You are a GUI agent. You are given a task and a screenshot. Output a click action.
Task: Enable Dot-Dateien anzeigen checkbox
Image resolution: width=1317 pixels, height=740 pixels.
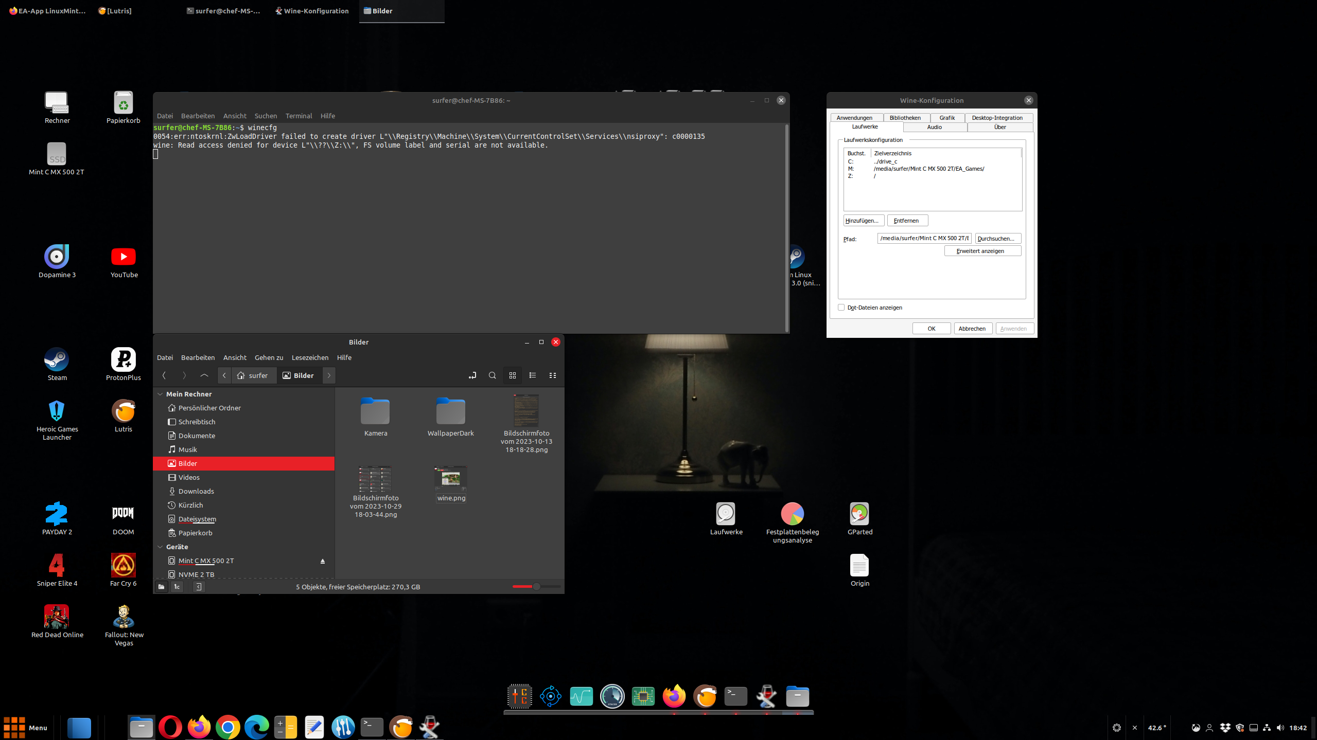click(x=841, y=308)
